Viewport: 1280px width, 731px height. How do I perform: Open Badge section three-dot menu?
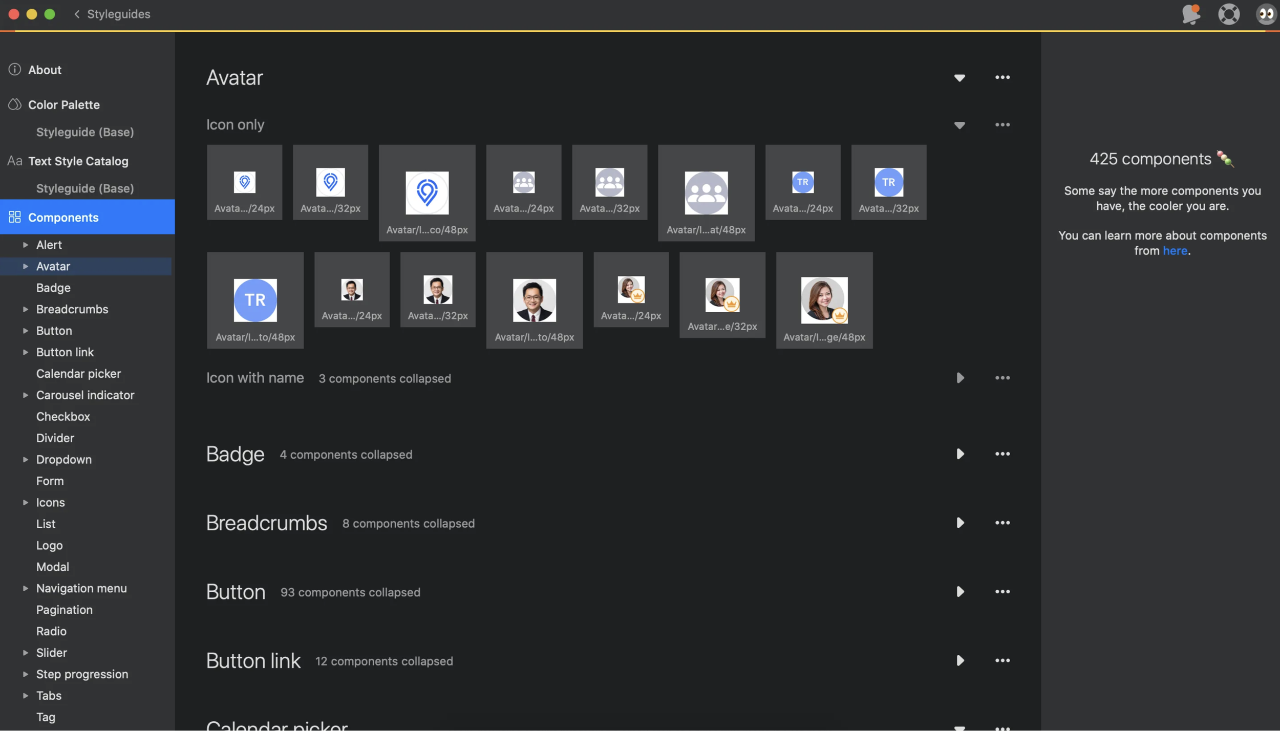1002,454
